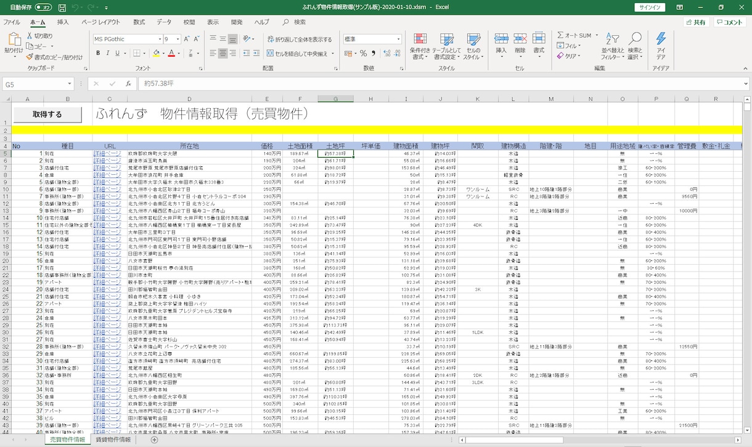The width and height of the screenshot is (752, 447).
Task: Switch to the 開発 ribbon tab
Action: 237,22
